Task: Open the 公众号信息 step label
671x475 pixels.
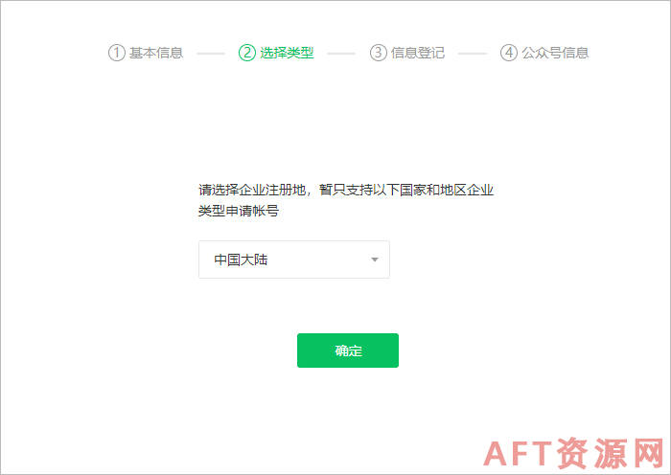Action: (x=555, y=53)
